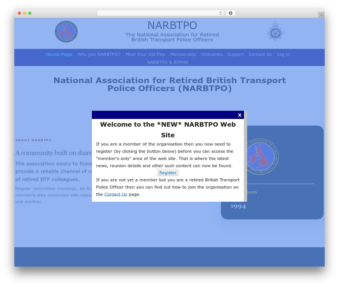
Task: Click the subtitle 'The National Association for Retired'
Action: point(172,35)
